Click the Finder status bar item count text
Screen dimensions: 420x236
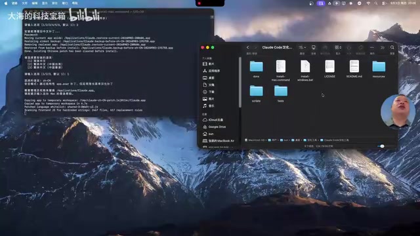[319, 146]
